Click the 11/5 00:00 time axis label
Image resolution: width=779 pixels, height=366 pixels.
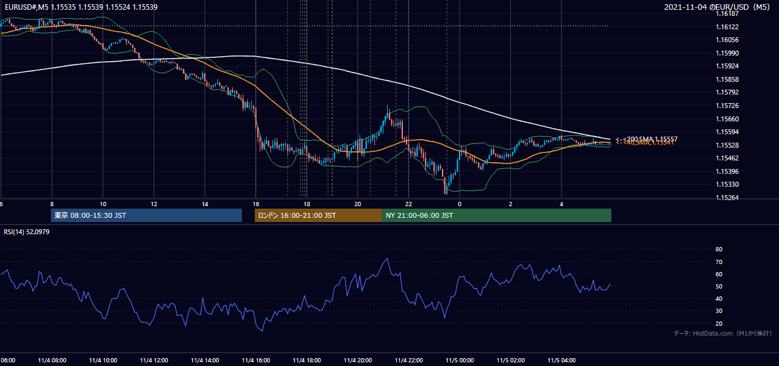pos(460,360)
